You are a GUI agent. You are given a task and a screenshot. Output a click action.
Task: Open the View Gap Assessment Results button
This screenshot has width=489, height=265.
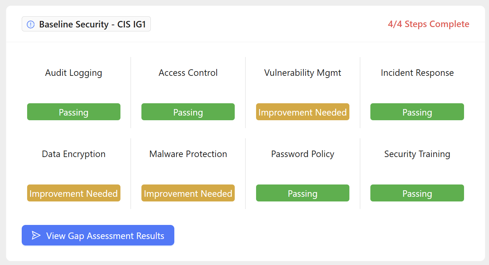[98, 235]
